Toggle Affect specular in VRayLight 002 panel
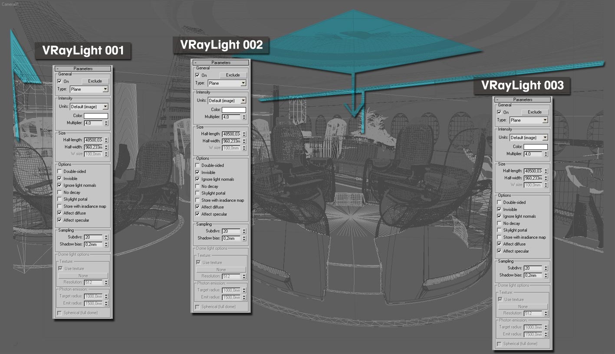615x354 pixels. coord(197,214)
